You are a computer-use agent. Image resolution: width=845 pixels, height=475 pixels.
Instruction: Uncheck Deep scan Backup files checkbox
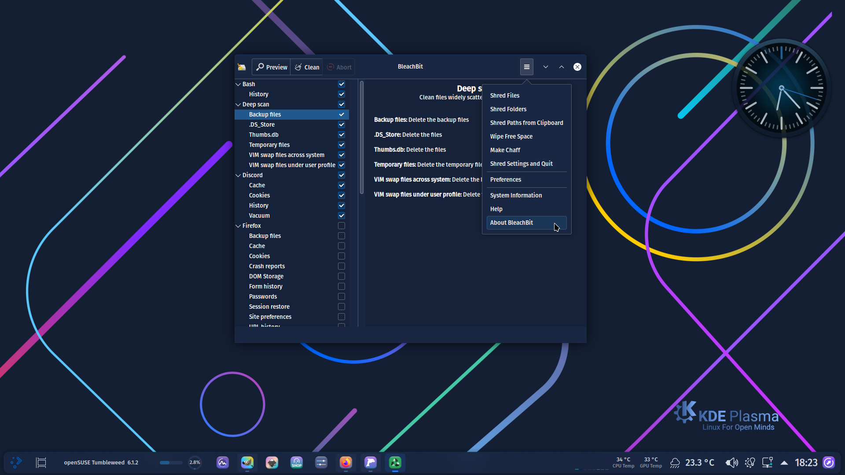click(x=342, y=114)
